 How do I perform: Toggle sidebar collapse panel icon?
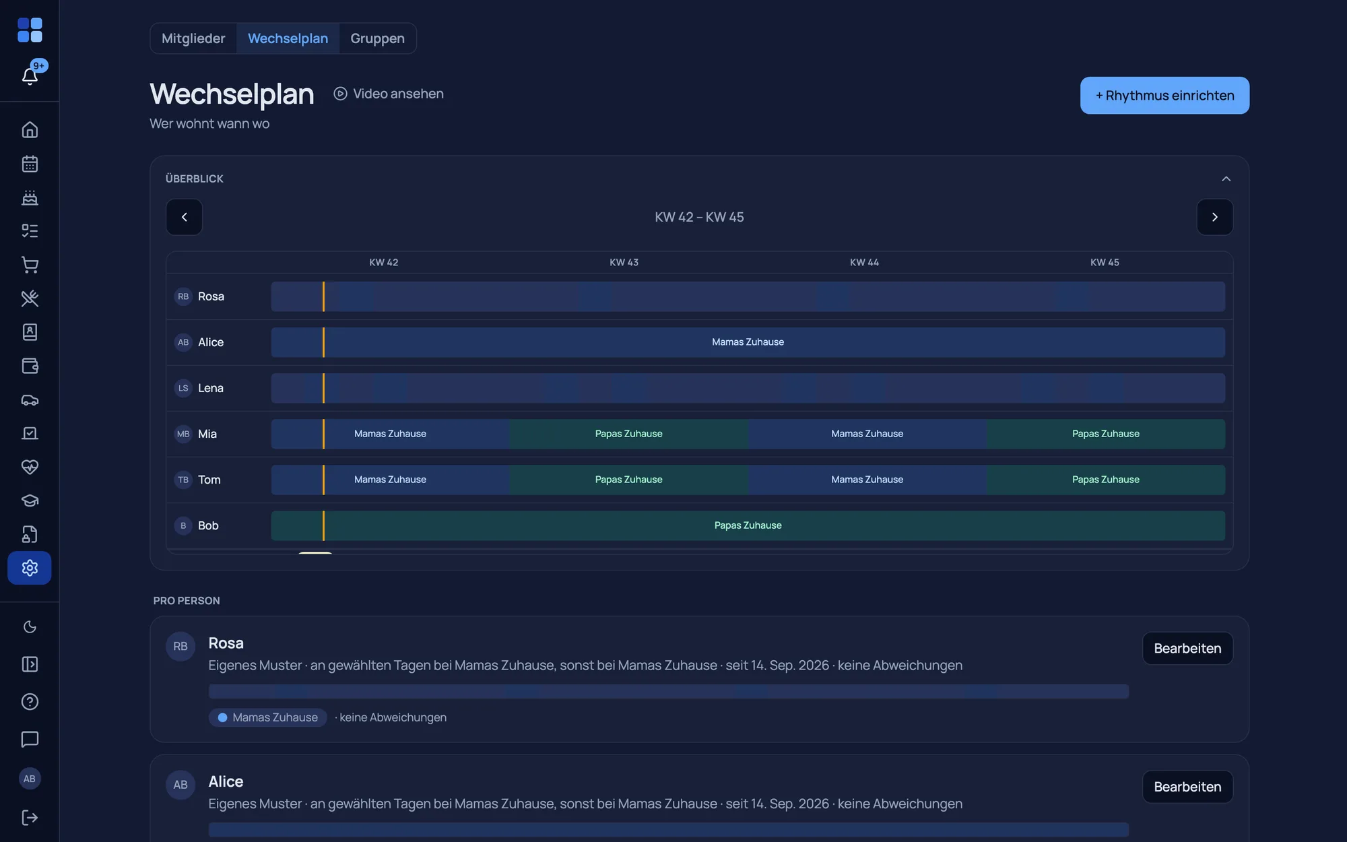tap(30, 664)
